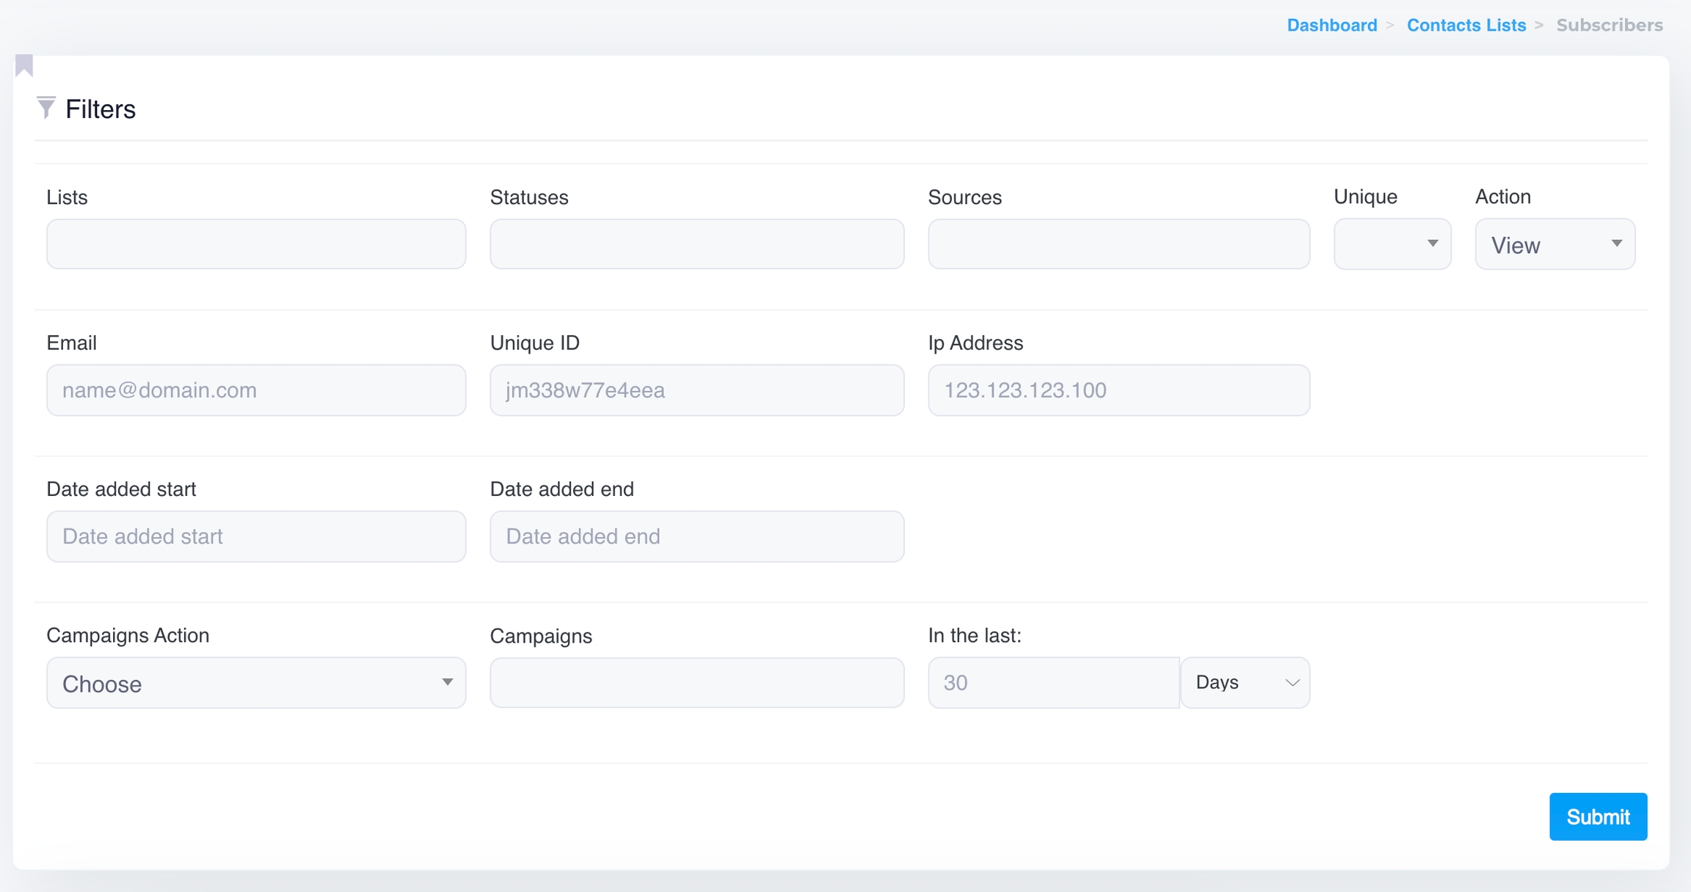Screen dimensions: 1691x892
Task: Focus the Ip Address input
Action: point(1119,390)
